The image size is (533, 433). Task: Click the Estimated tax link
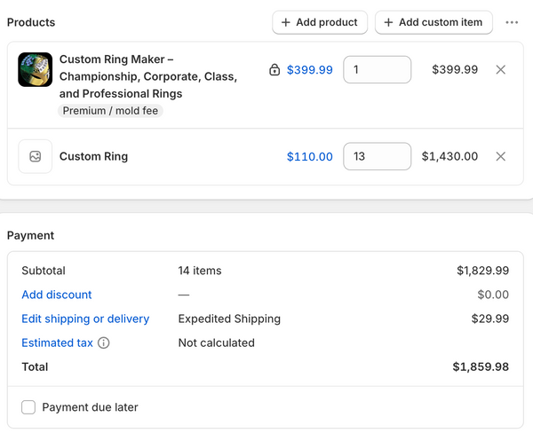coord(57,343)
